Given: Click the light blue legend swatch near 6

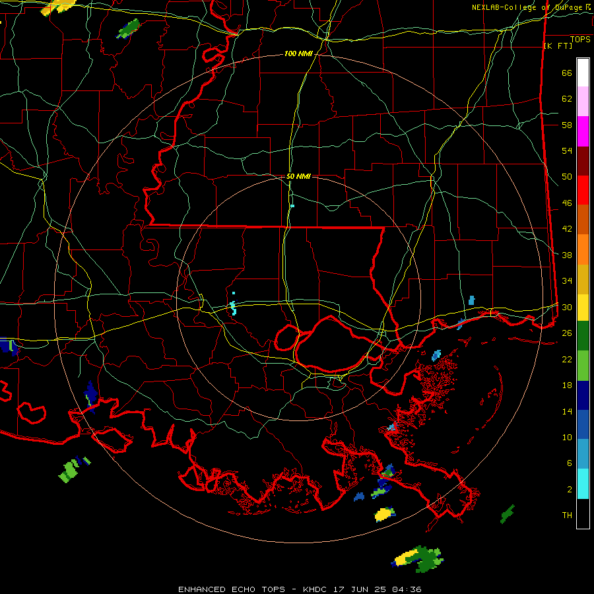Looking at the screenshot, I should 583,454.
